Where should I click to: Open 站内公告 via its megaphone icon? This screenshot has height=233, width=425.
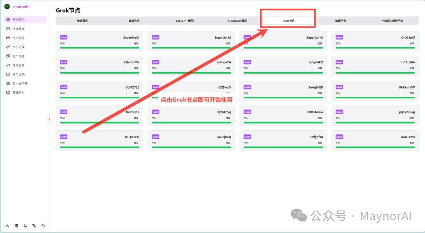(x=8, y=65)
